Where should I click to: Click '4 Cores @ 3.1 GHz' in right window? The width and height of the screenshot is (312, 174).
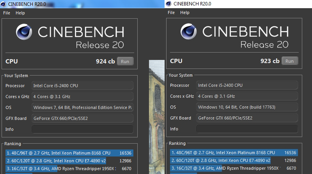point(247,96)
